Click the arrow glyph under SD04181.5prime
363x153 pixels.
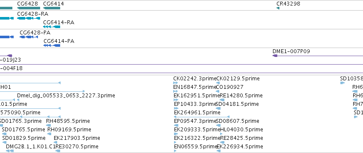(x=218, y=108)
